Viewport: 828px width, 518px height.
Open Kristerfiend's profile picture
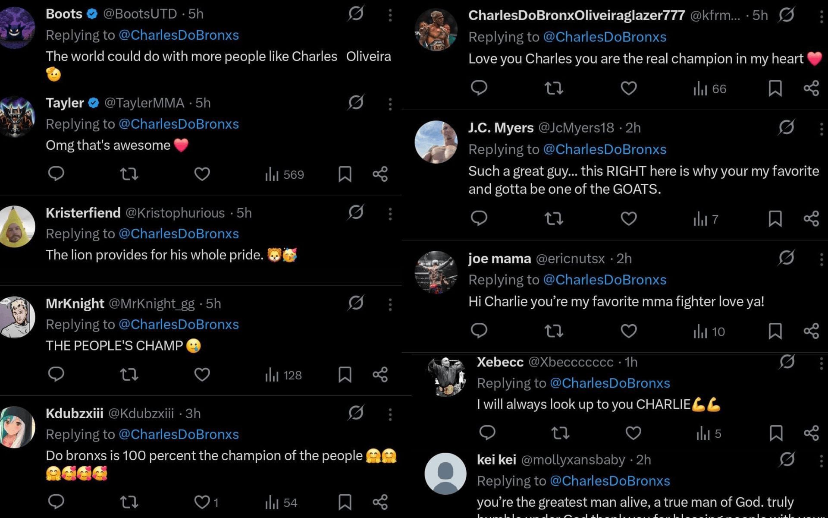[17, 226]
